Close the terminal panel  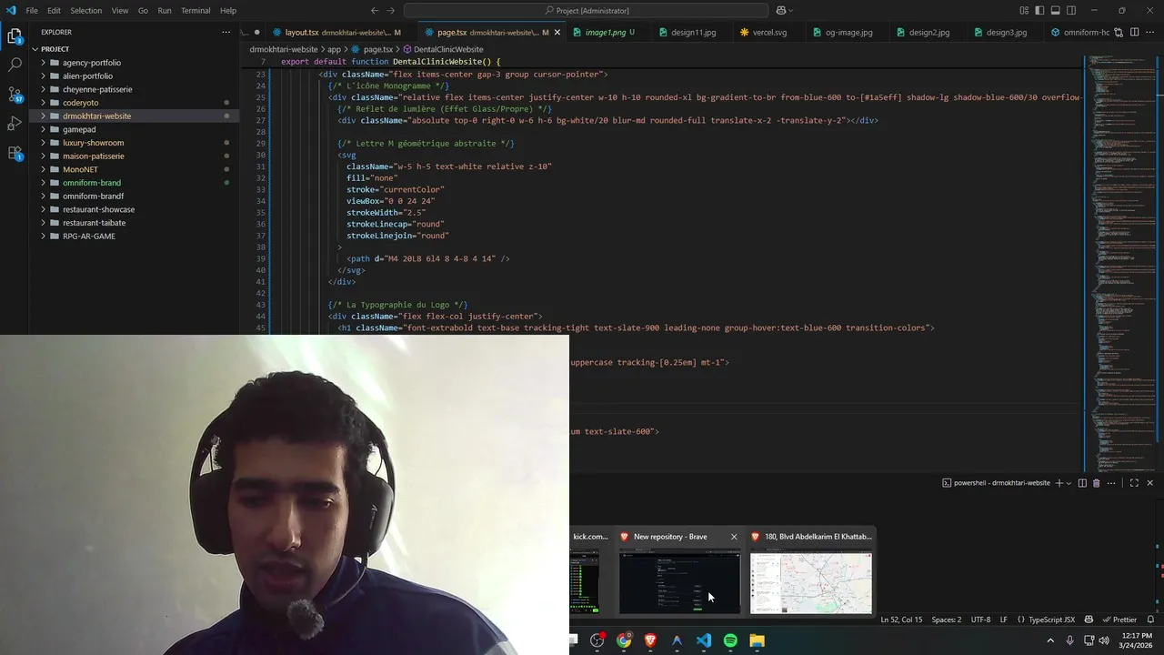tap(1149, 483)
